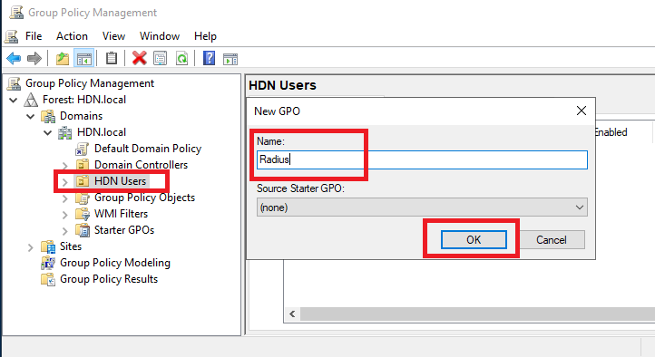Open Help via the question mark icon
The width and height of the screenshot is (655, 357).
point(209,58)
